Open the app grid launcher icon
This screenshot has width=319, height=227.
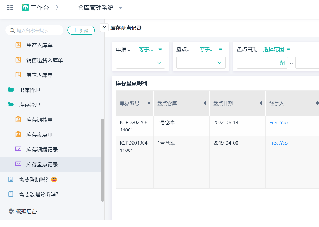[10, 8]
